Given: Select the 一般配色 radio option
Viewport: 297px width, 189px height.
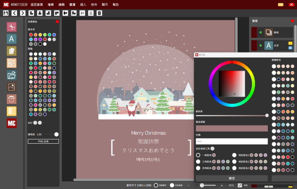Looking at the screenshot, I should pyautogui.click(x=198, y=156).
